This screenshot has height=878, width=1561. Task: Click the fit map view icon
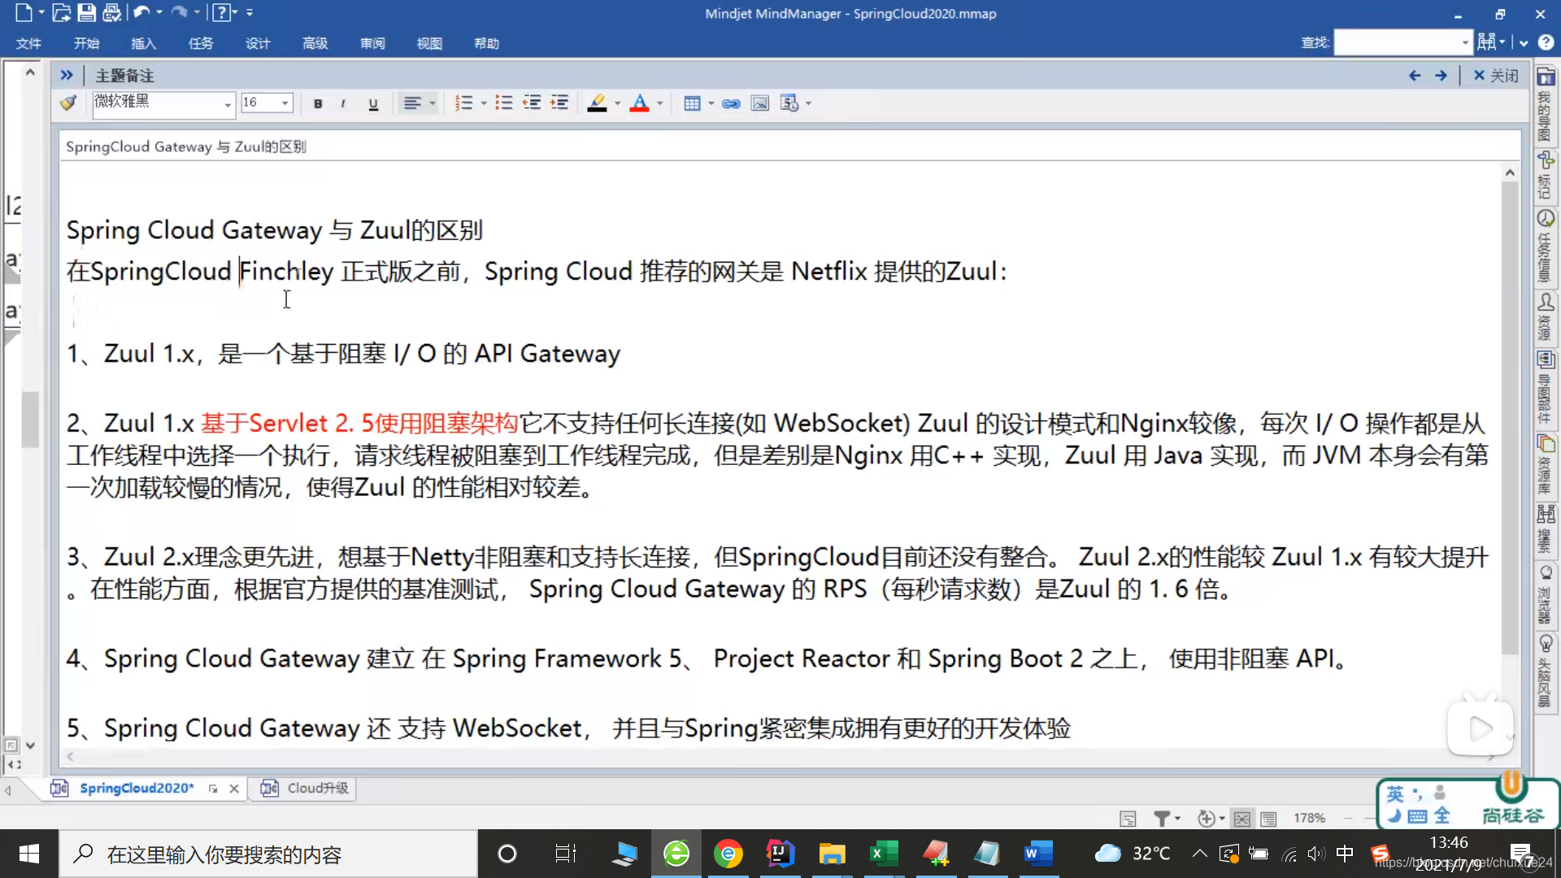(1242, 819)
